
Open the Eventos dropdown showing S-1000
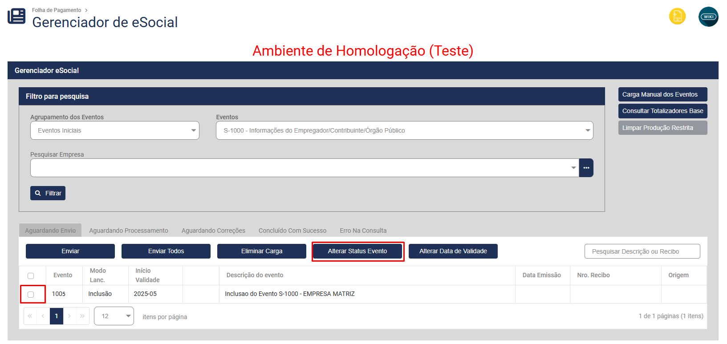405,130
